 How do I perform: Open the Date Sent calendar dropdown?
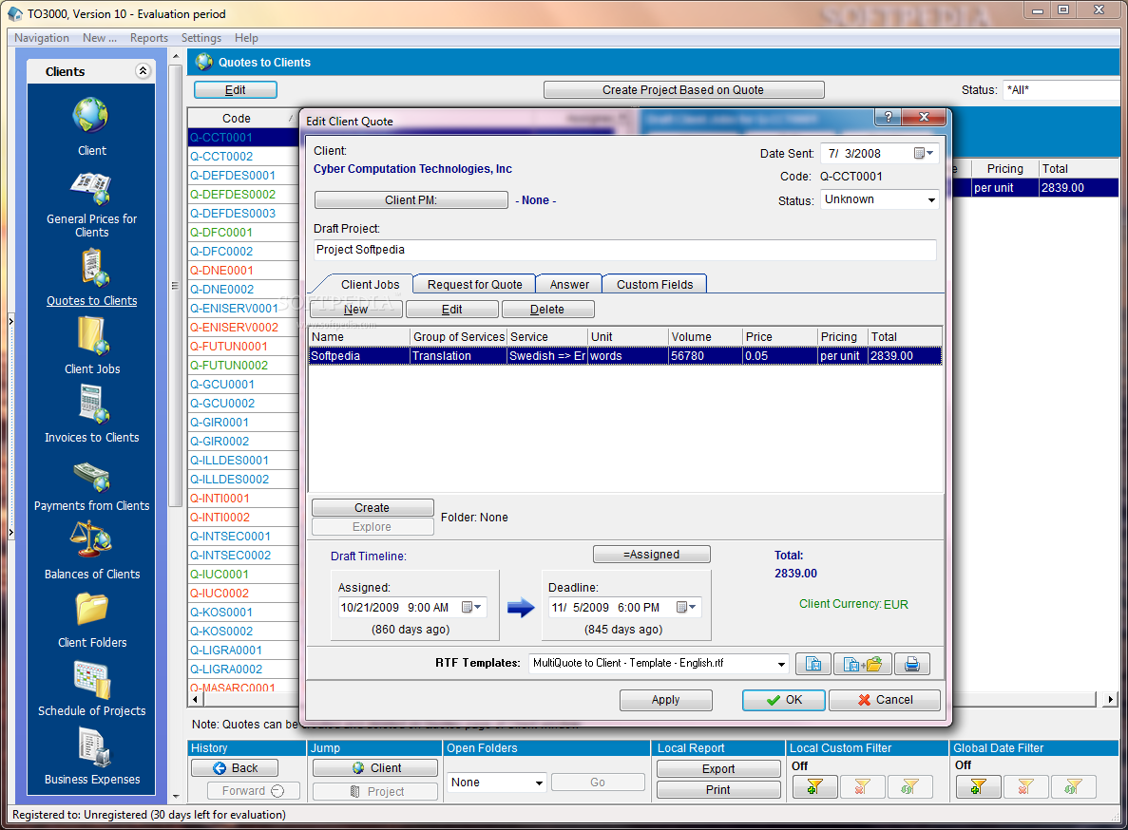(924, 153)
